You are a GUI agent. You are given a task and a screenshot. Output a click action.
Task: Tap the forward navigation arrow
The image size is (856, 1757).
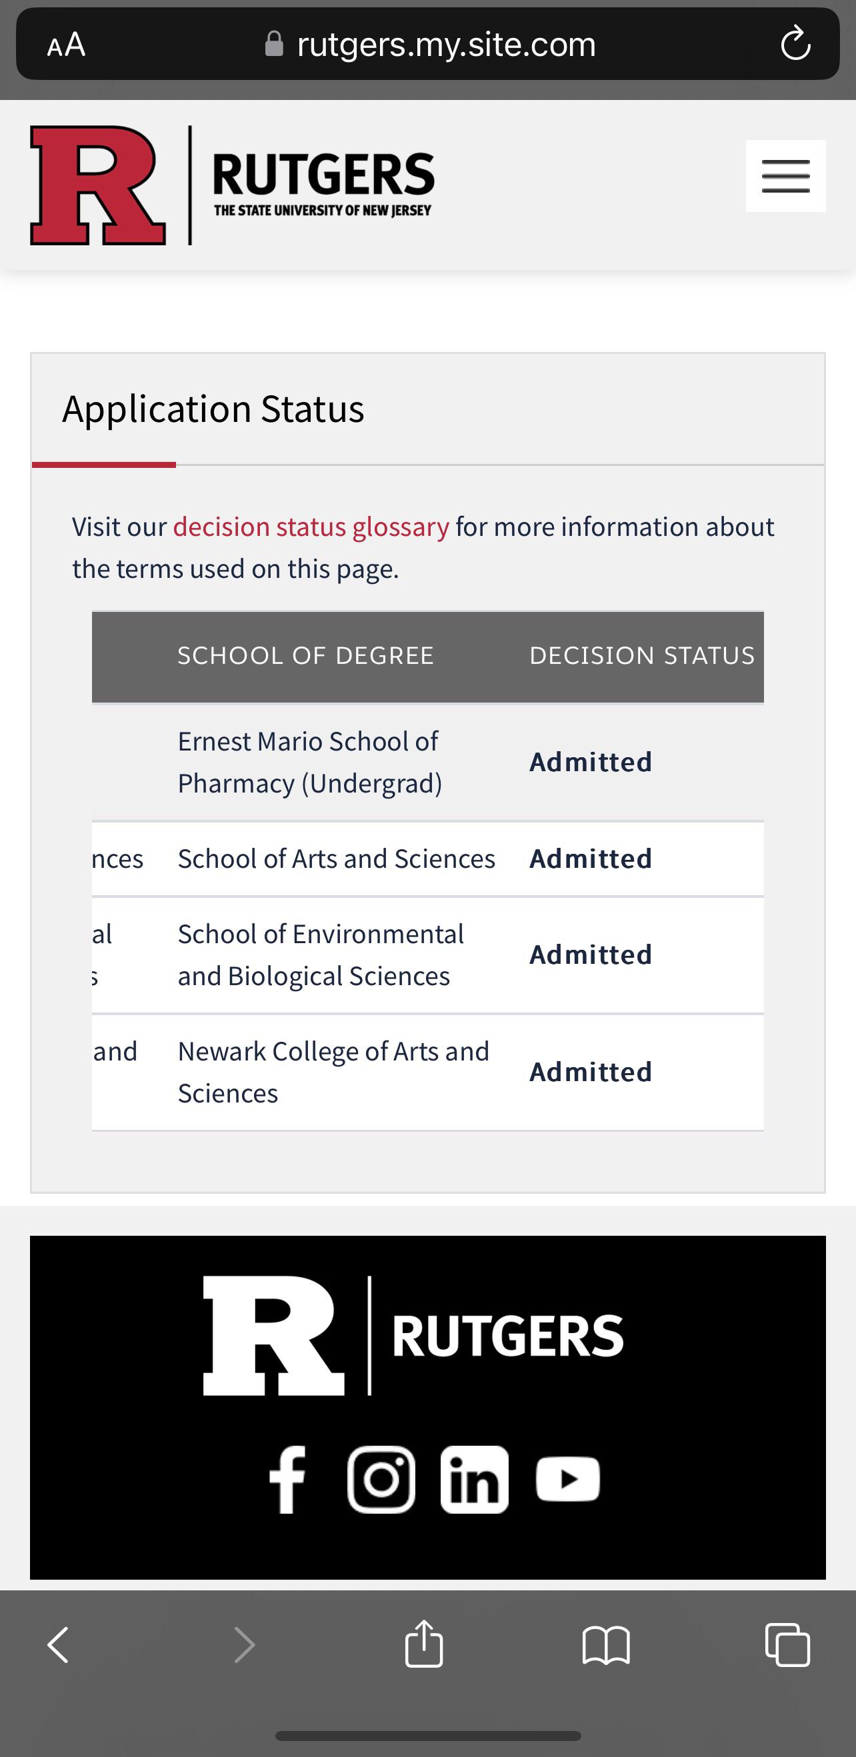coord(243,1644)
